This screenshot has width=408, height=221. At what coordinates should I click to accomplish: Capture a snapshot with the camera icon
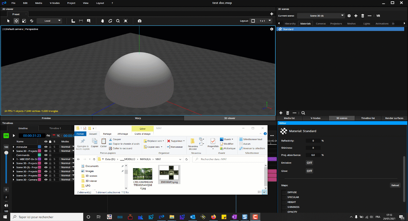pos(139,21)
